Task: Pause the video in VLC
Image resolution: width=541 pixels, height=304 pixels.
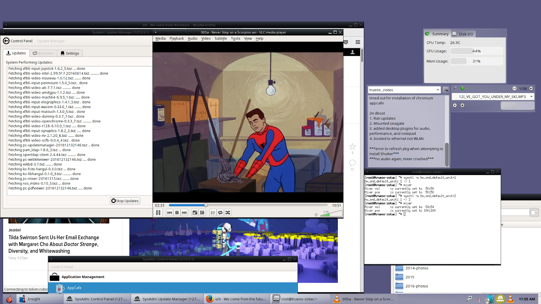Action: point(158,212)
